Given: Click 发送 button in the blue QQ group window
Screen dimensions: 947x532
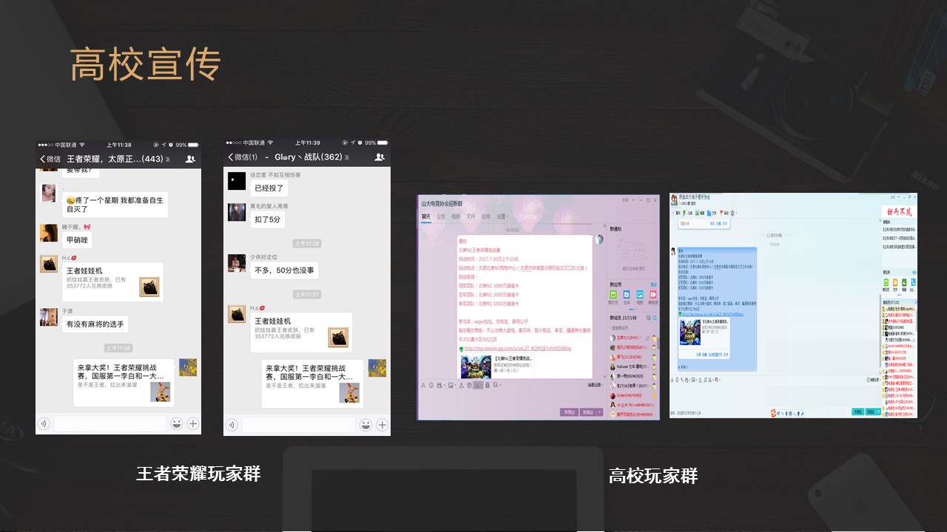Looking at the screenshot, I should [x=872, y=412].
